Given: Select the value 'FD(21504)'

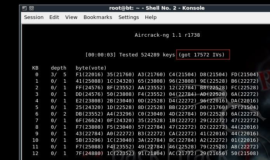Looking at the screenshot, I should click(x=245, y=75).
